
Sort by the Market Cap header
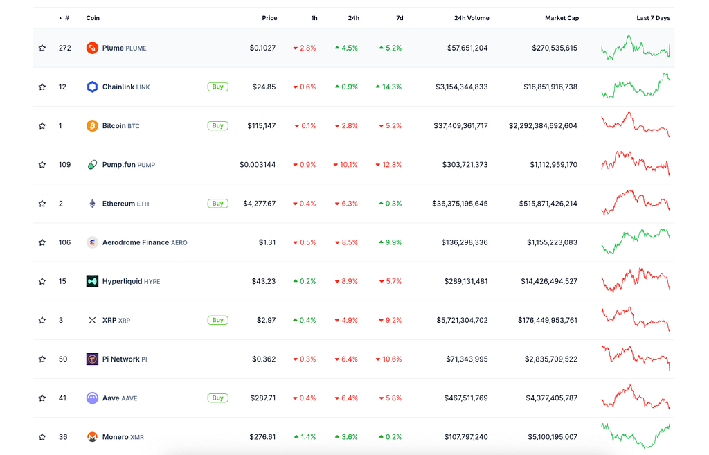click(x=562, y=18)
